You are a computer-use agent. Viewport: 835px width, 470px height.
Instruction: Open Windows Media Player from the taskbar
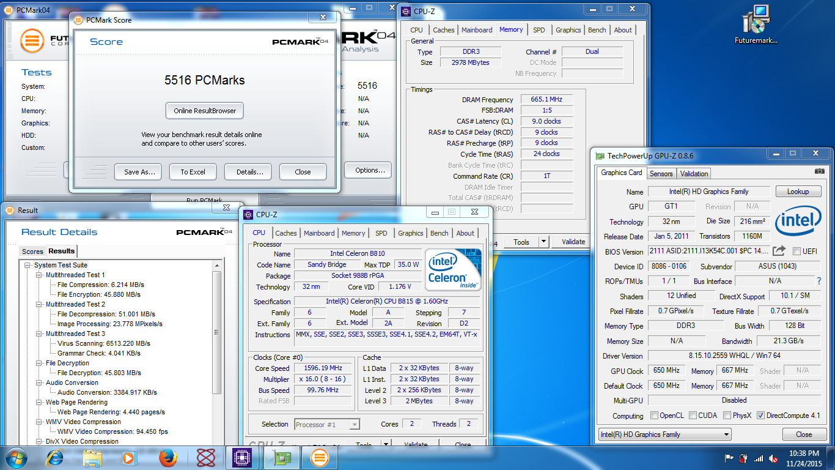[x=128, y=458]
